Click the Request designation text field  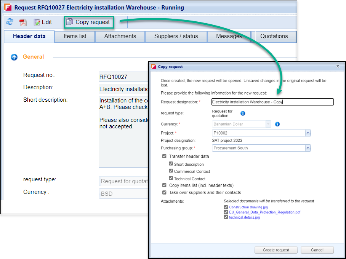click(x=272, y=102)
